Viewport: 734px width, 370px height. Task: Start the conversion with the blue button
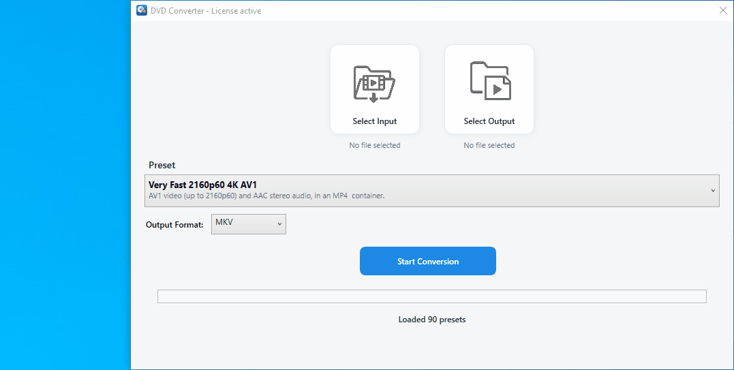click(x=427, y=262)
